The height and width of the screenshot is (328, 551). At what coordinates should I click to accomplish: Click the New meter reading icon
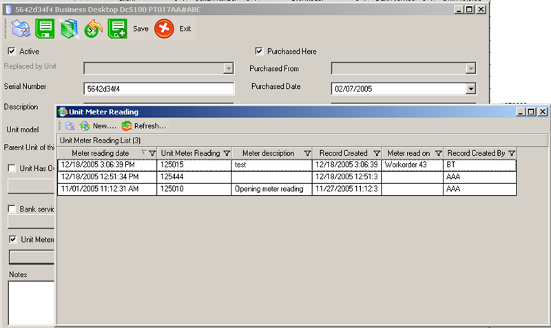84,126
